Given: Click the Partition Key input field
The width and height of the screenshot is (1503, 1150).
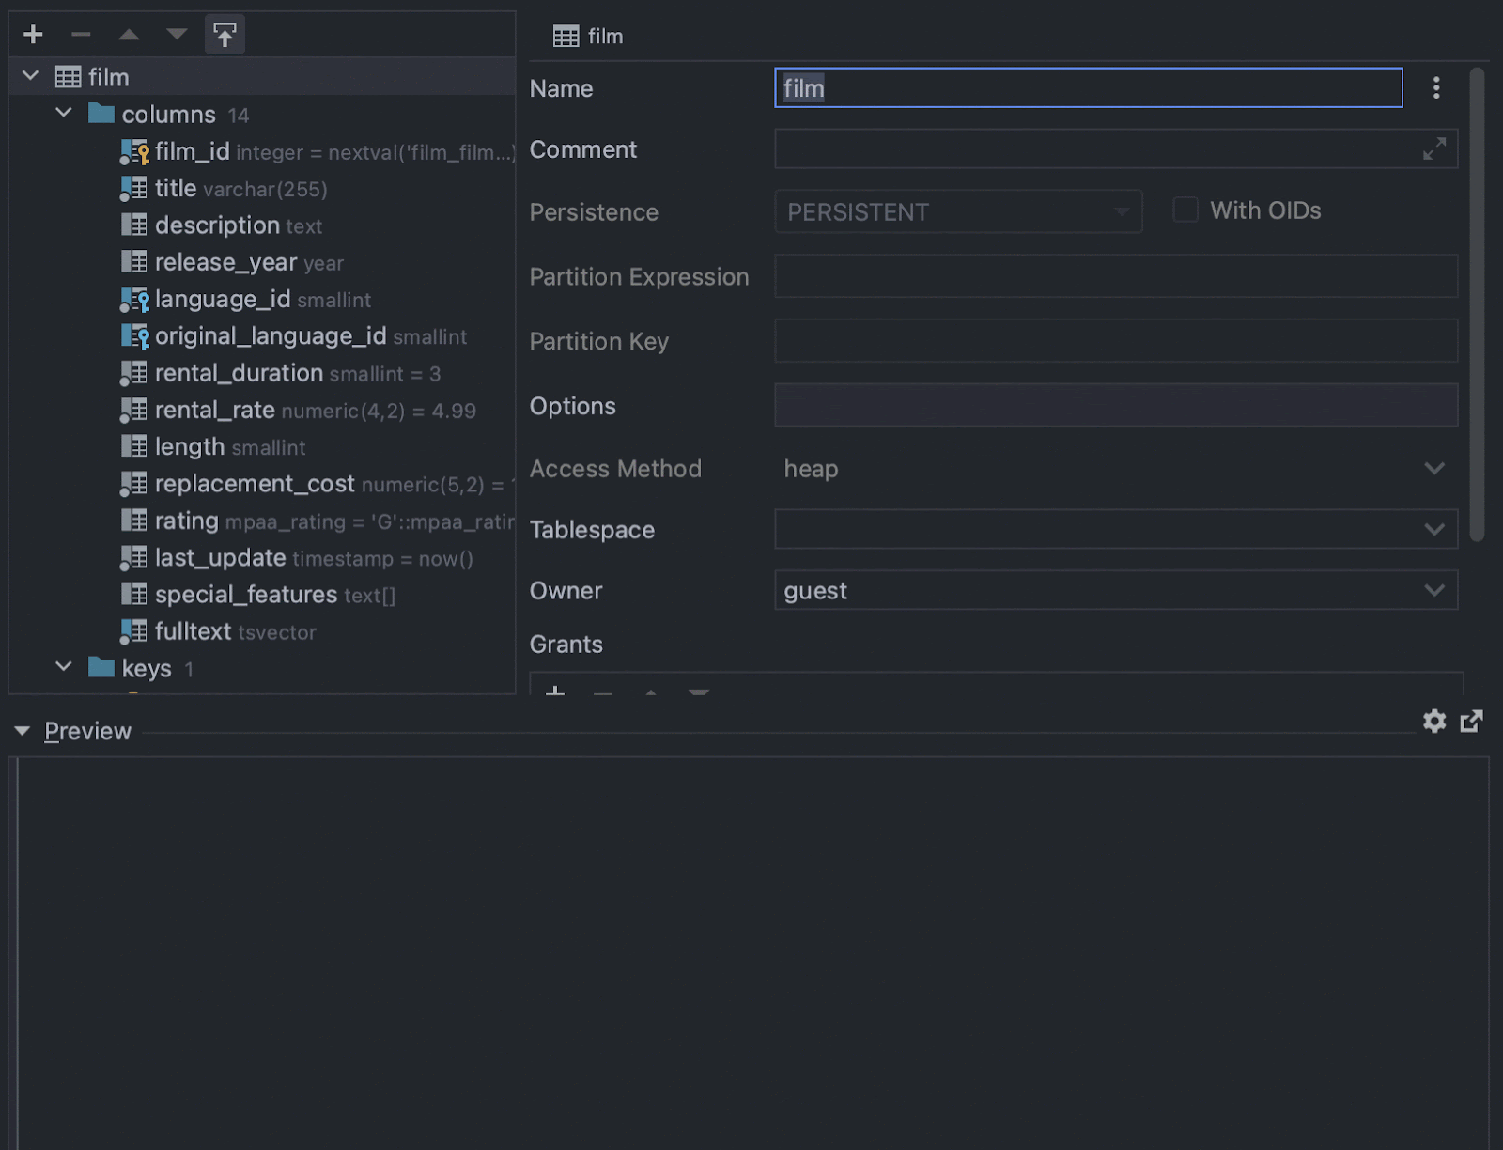Looking at the screenshot, I should (1115, 341).
